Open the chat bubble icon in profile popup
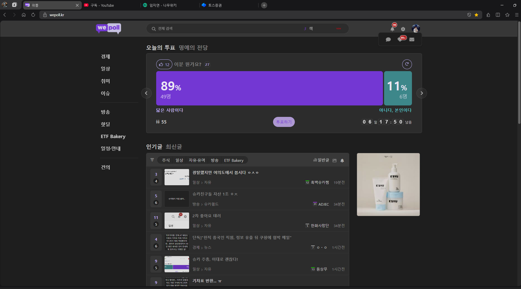 tap(388, 40)
